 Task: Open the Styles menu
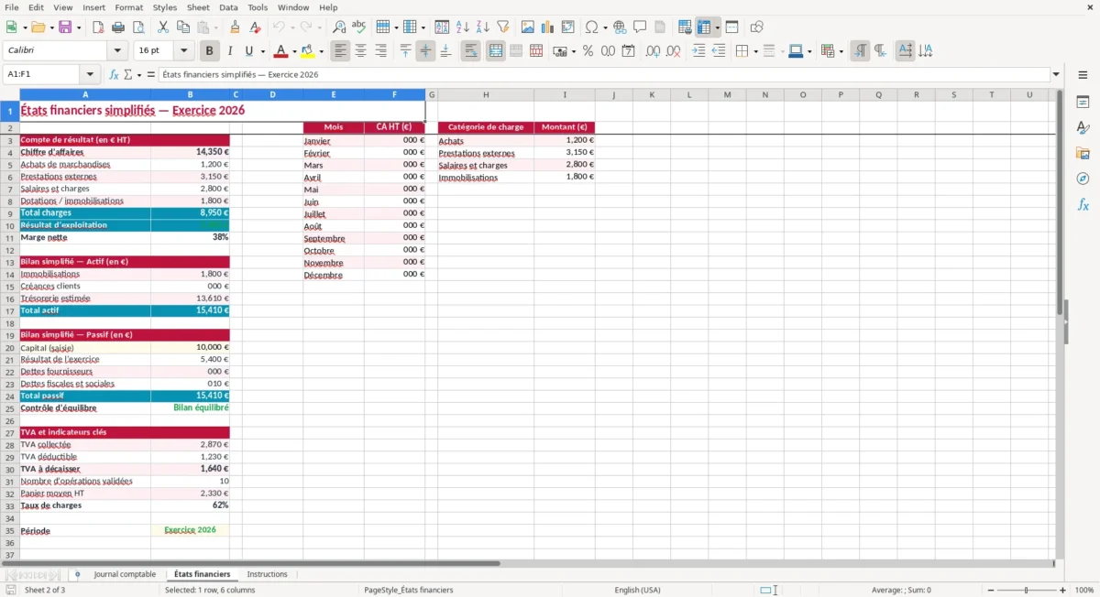click(165, 7)
